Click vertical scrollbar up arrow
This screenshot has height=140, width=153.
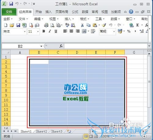pyautogui.click(x=149, y=54)
